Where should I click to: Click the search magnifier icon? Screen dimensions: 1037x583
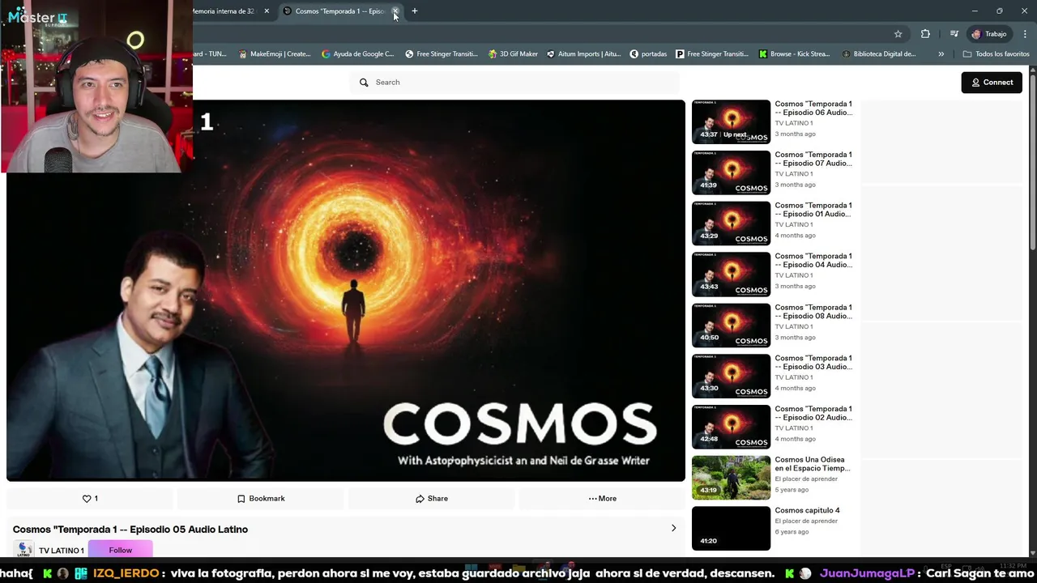point(364,83)
